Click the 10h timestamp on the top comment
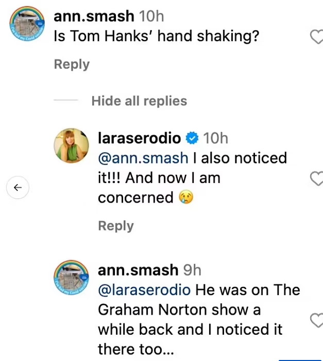Image resolution: width=323 pixels, height=361 pixels. tap(151, 16)
